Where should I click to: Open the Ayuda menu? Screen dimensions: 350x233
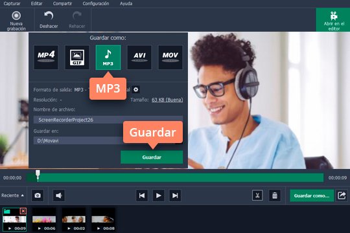click(126, 4)
